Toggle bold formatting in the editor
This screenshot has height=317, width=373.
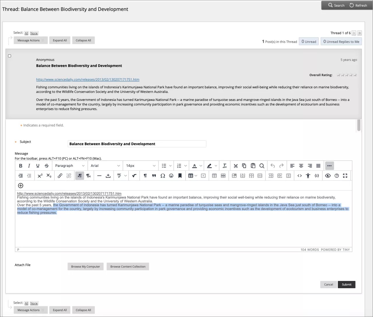tap(20, 166)
